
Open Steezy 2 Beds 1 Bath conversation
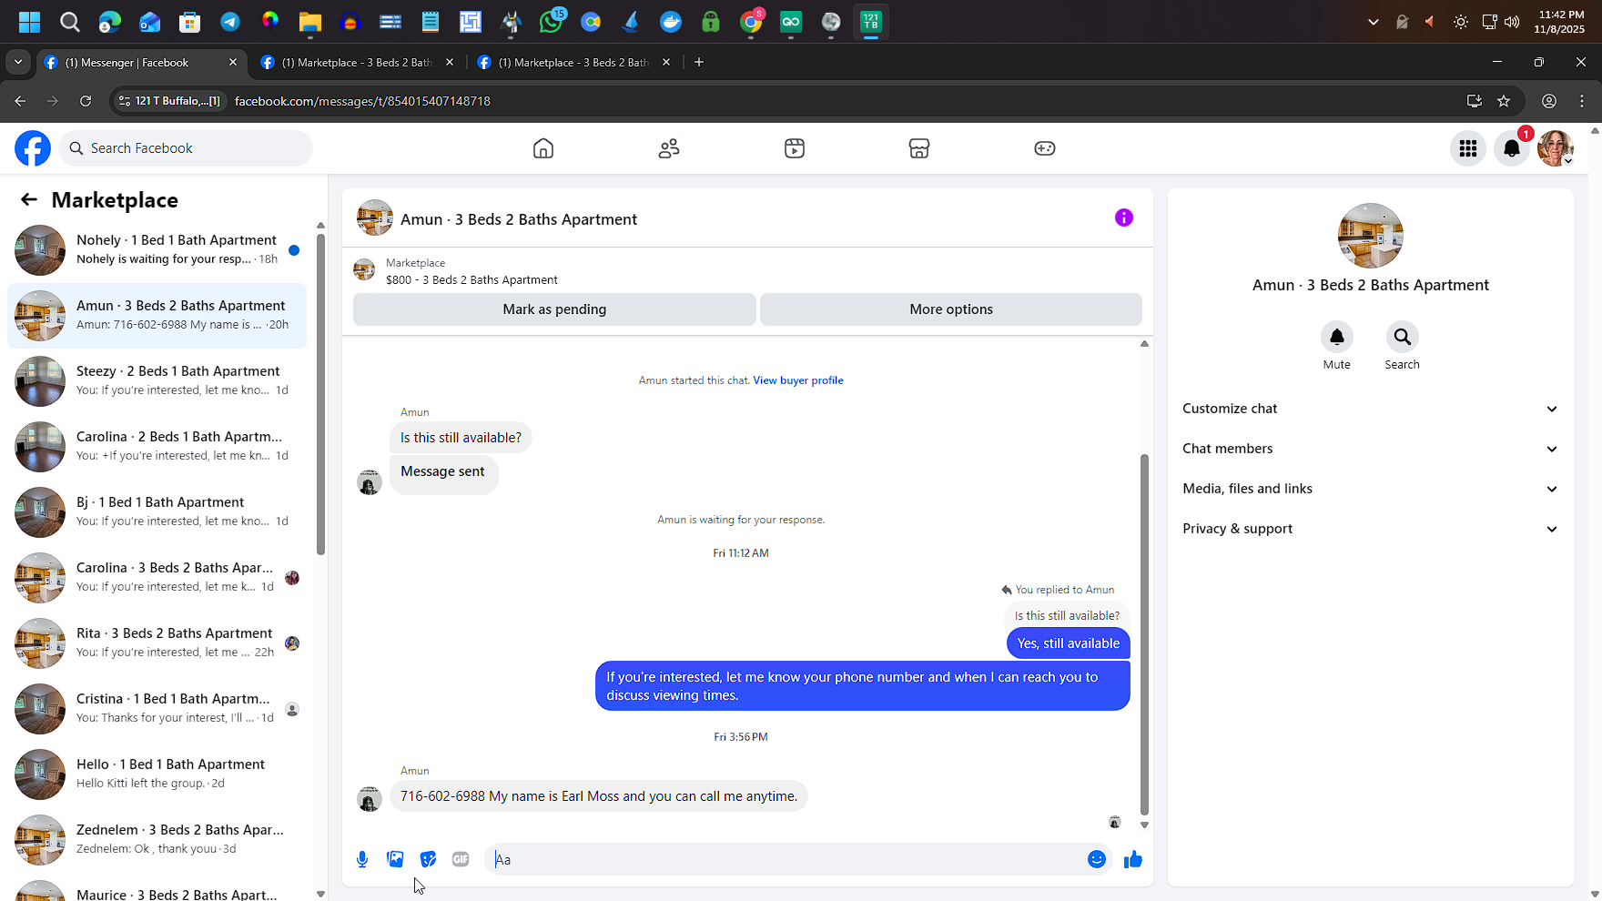pos(157,381)
